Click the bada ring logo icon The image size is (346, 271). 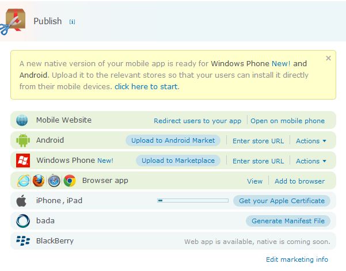(x=23, y=221)
